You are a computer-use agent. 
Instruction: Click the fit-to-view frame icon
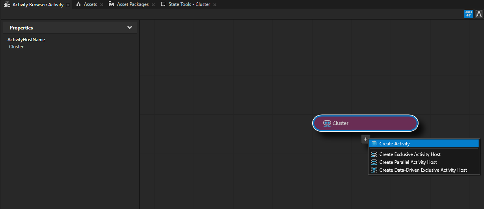click(479, 14)
